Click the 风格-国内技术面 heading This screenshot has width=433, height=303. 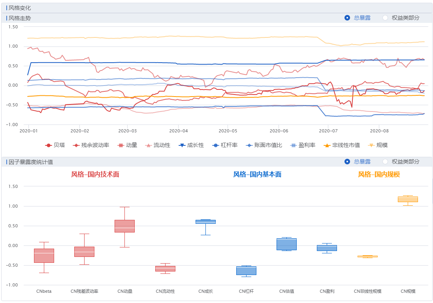(95, 175)
